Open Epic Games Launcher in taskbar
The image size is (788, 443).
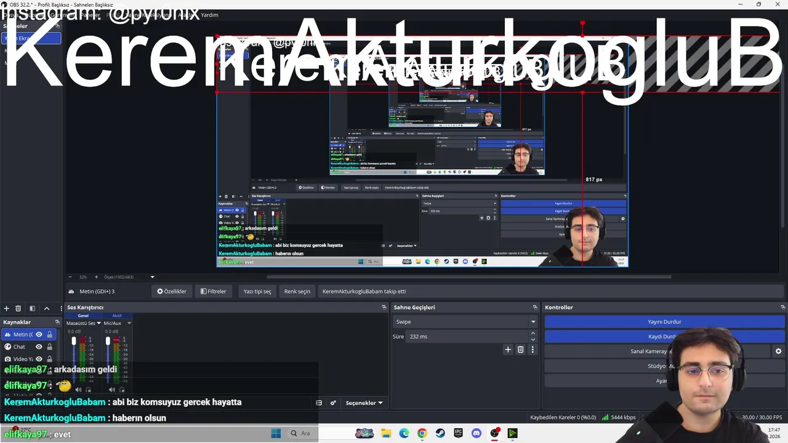pos(458,433)
